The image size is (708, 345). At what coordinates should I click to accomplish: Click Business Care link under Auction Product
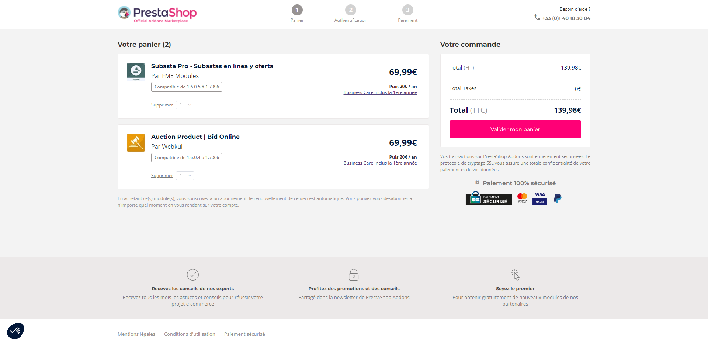380,163
